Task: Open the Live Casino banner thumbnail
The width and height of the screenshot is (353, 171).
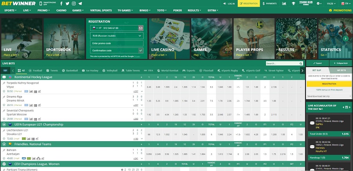Action: point(170,38)
